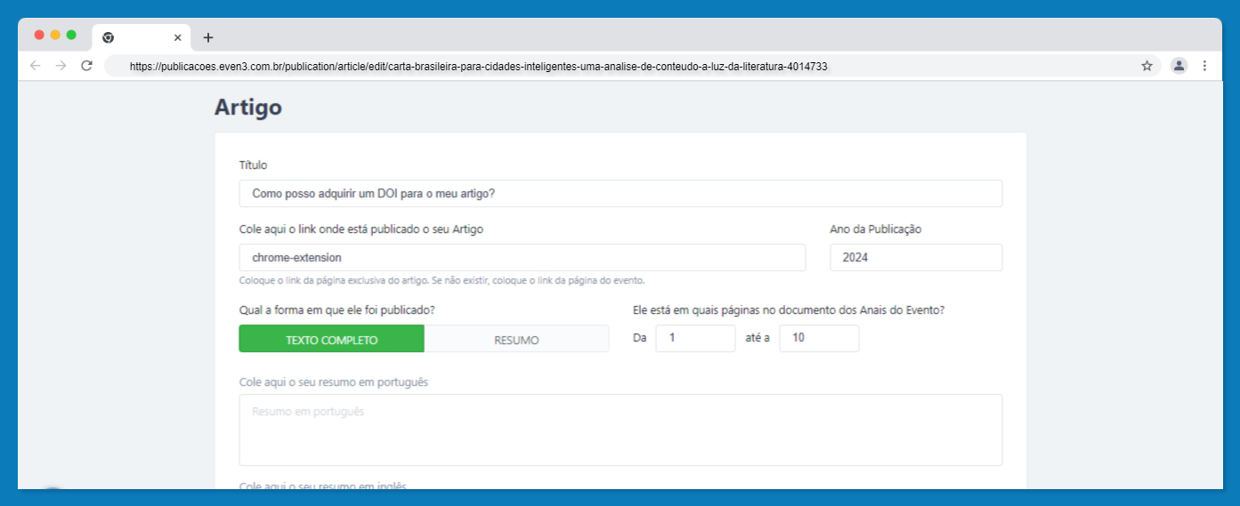Open the browser profile avatar icon
The width and height of the screenshot is (1240, 506).
[x=1179, y=66]
